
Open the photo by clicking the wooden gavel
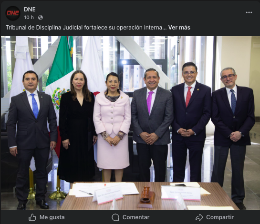tap(146, 196)
